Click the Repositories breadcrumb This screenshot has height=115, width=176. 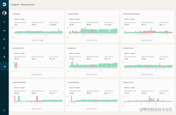coord(28,5)
